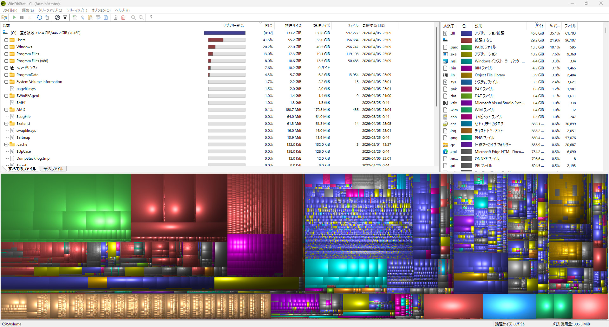
Task: Click the blue properties info document icon
Action: pyautogui.click(x=106, y=17)
